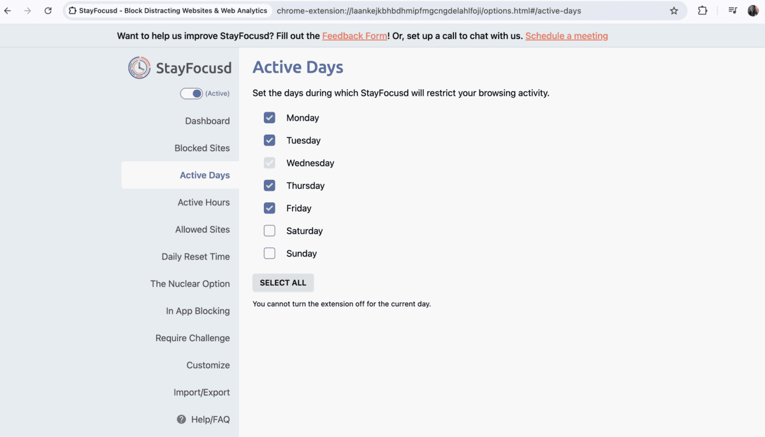Click the StayFocusd brand name text
This screenshot has width=765, height=437.
coord(194,68)
